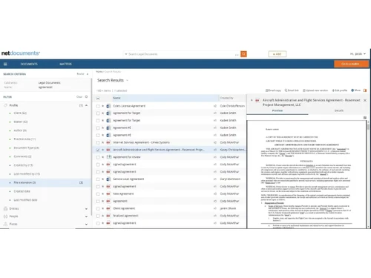Screen dimensions: 371x278
Task: Toggle the select-all checkbox in the header
Action: point(98,98)
